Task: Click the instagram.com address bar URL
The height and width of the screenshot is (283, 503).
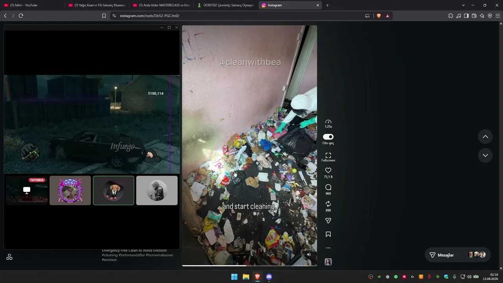Action: [149, 16]
